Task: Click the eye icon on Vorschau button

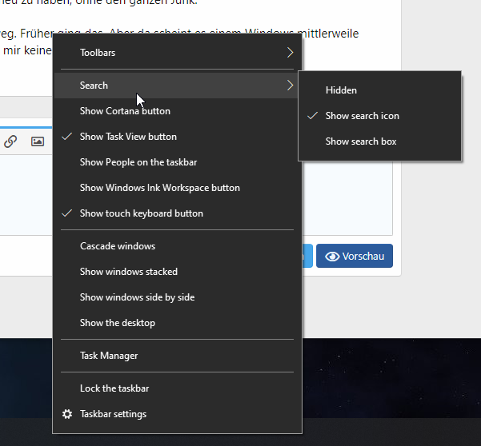Action: [332, 257]
